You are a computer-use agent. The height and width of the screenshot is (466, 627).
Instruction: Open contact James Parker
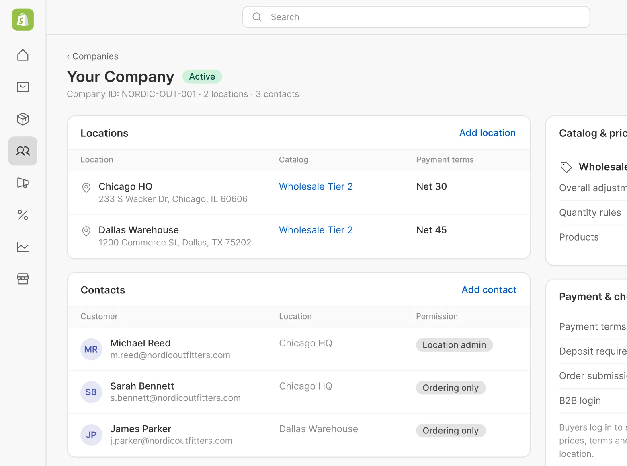point(141,429)
